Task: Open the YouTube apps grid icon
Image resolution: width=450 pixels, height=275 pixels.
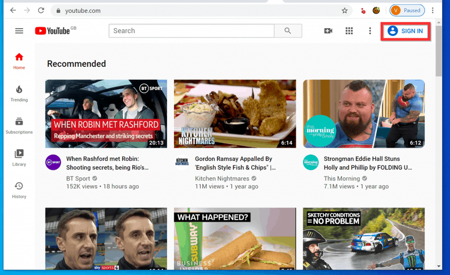Action: (349, 31)
